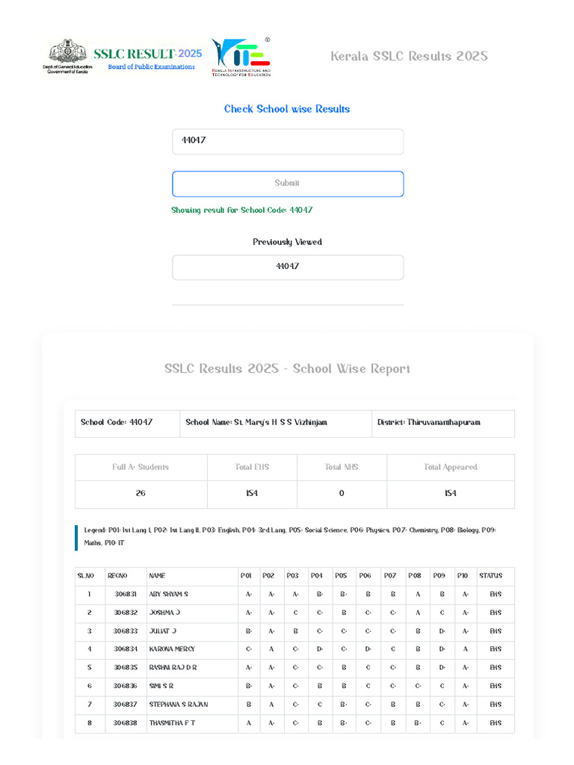Click the P10 column header
Image resolution: width=574 pixels, height=765 pixels.
point(466,576)
